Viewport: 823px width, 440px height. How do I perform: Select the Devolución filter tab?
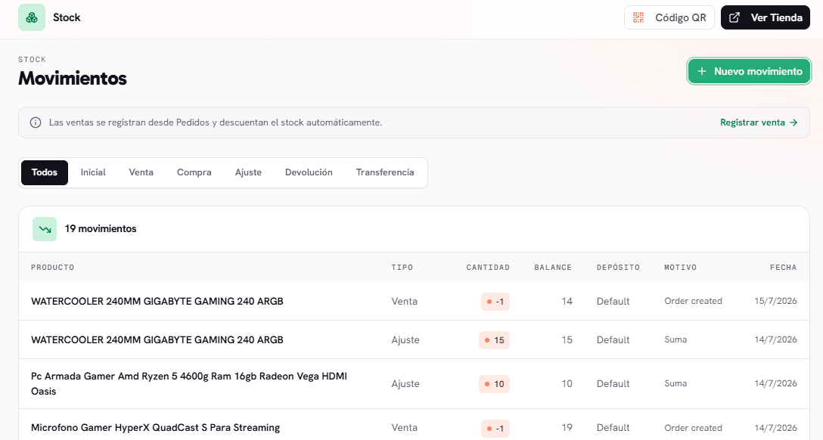(x=309, y=172)
